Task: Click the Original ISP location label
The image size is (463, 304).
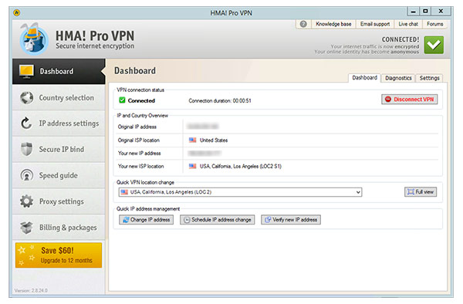Action: 138,140
